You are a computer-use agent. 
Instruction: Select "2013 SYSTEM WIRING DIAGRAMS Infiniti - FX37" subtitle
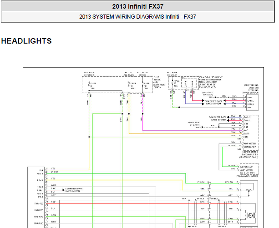[138, 17]
